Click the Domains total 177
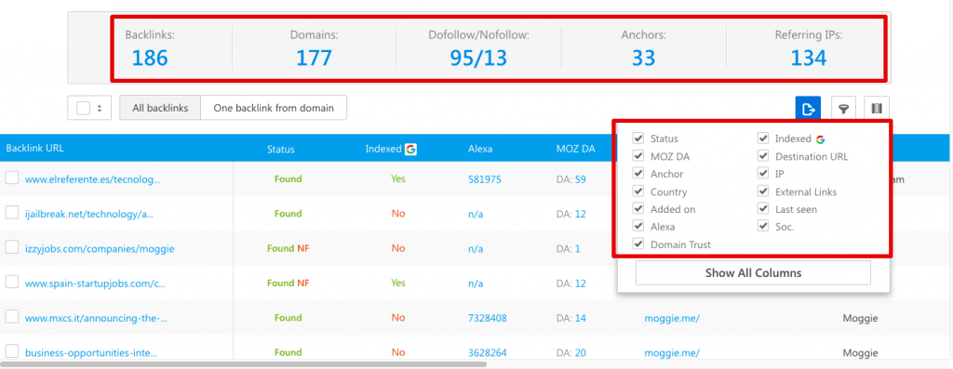 tap(315, 59)
